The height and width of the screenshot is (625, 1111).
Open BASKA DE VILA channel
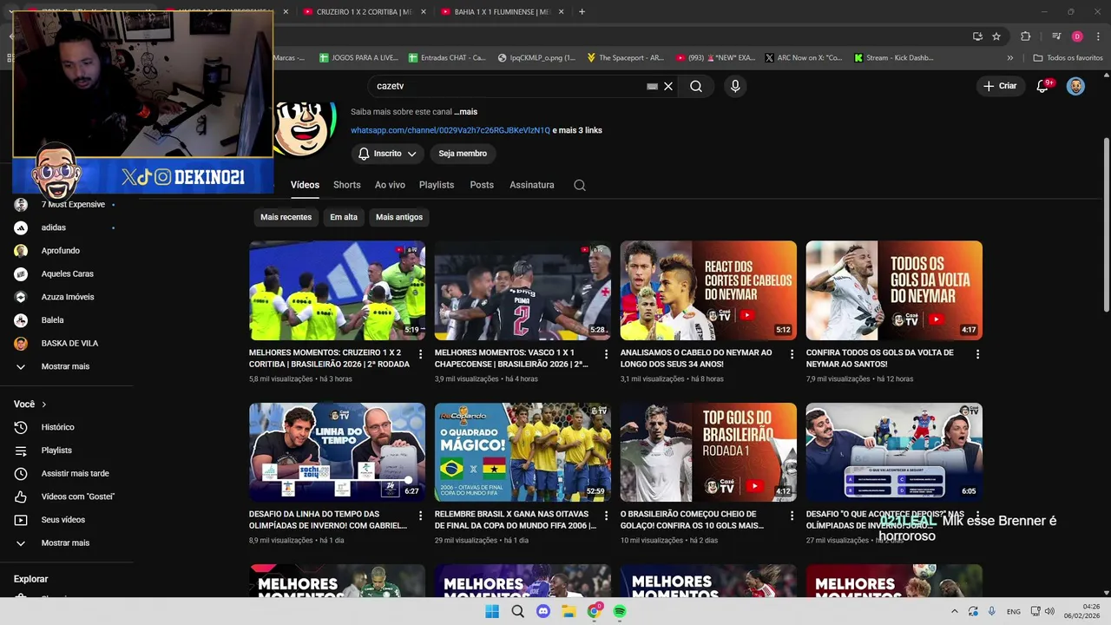[69, 344]
